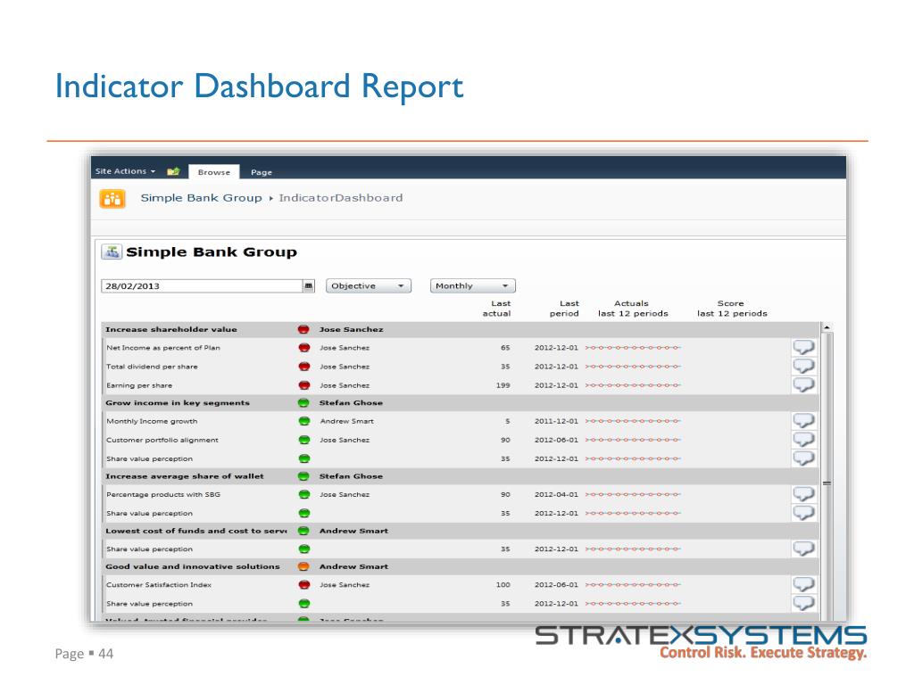Screen dimensions: 914x685
Task: Click the Last actual column header
Action: tap(497, 309)
